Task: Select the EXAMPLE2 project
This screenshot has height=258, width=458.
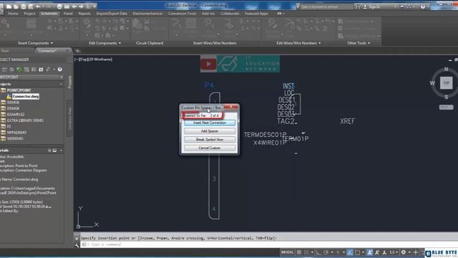Action: pos(16,115)
